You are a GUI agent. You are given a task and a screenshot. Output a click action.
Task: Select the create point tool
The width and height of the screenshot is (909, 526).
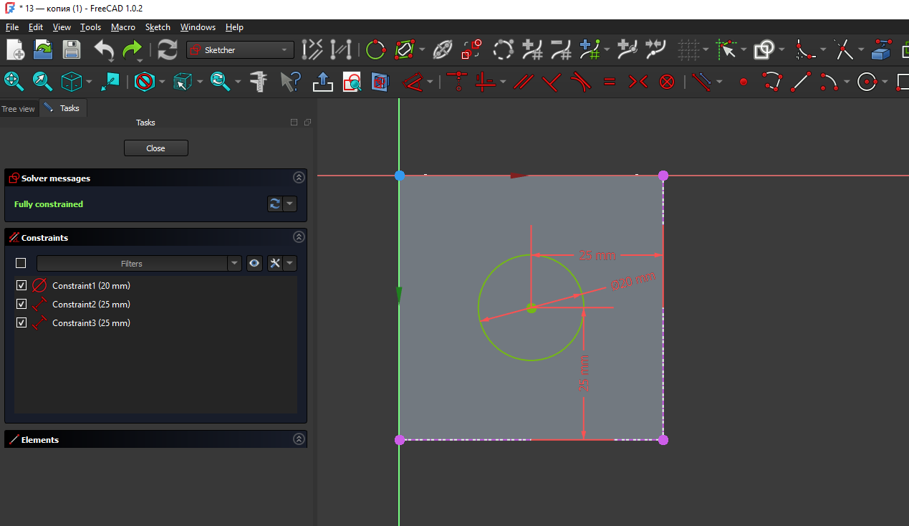click(x=744, y=82)
